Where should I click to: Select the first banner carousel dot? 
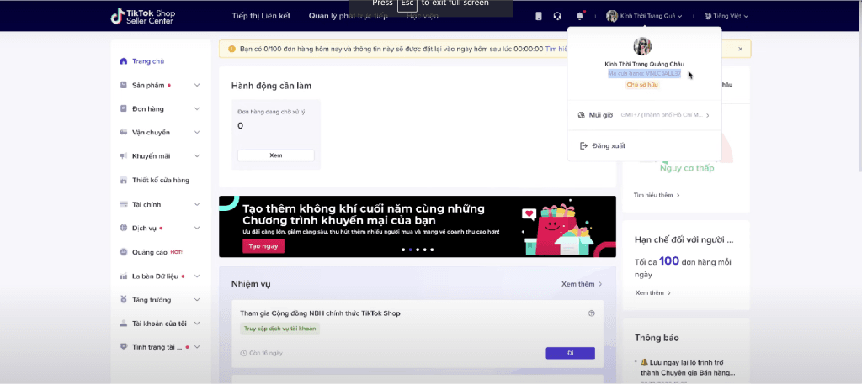(402, 250)
